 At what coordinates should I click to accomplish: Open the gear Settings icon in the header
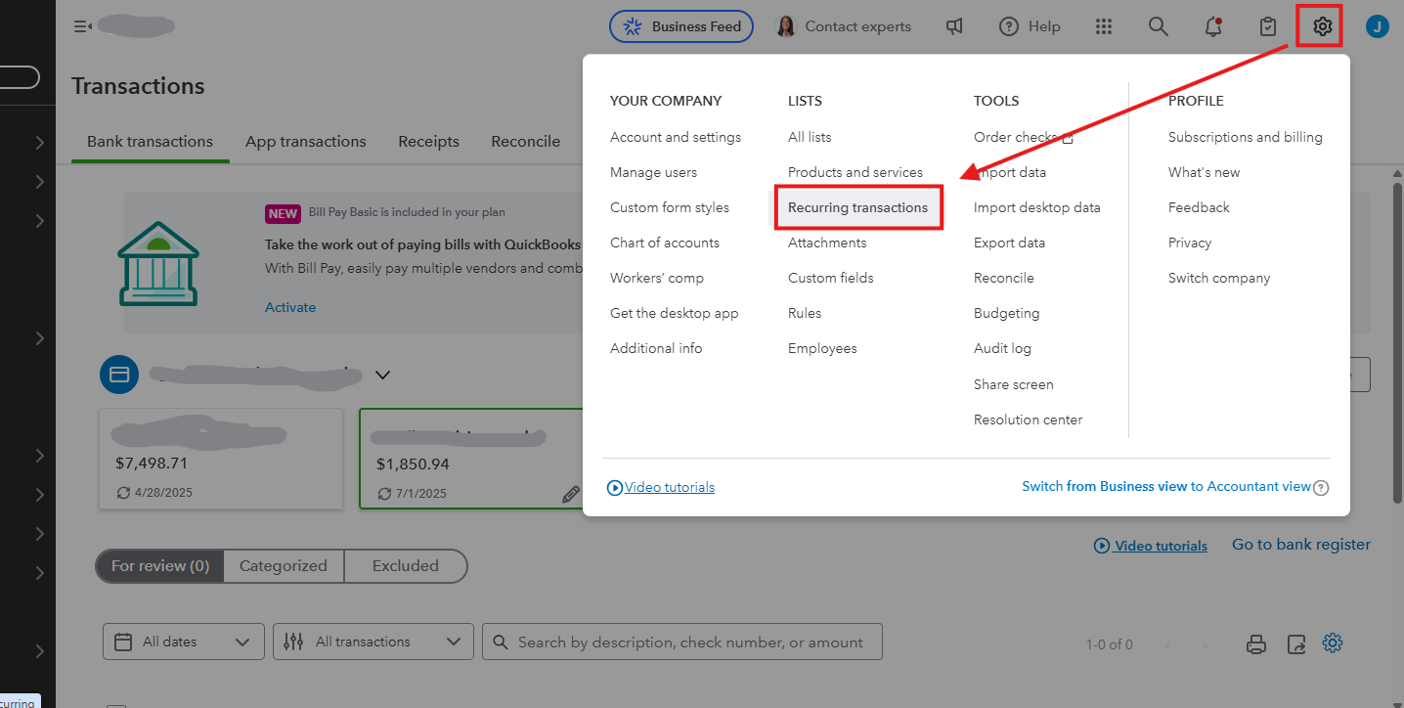[1322, 26]
